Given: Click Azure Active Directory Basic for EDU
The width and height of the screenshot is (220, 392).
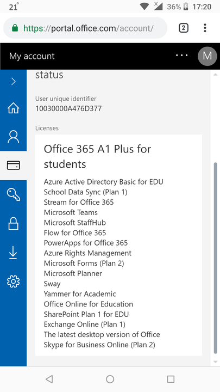Looking at the screenshot, I should click(104, 182).
